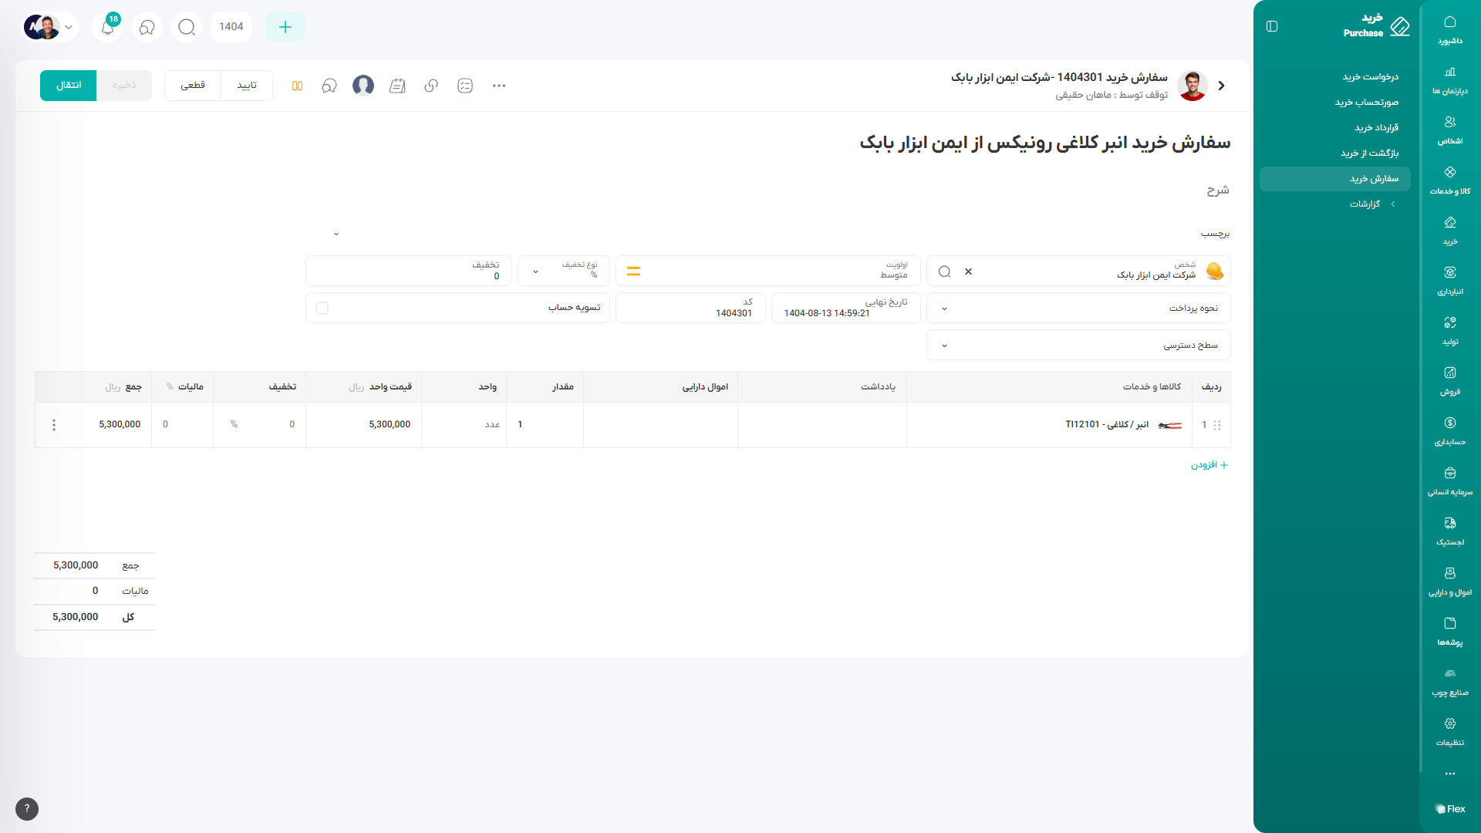This screenshot has width=1481, height=833.
Task: Select قرارداد خرید in purchase menu
Action: click(1376, 127)
